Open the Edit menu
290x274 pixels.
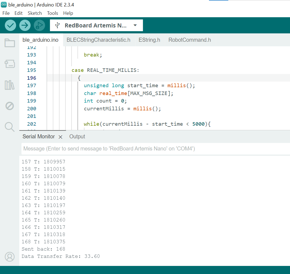tap(19, 13)
